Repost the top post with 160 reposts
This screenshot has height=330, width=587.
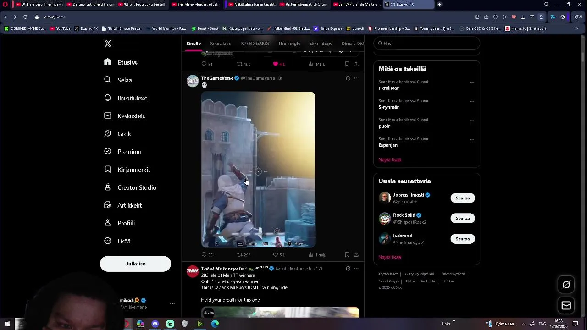coord(244,64)
